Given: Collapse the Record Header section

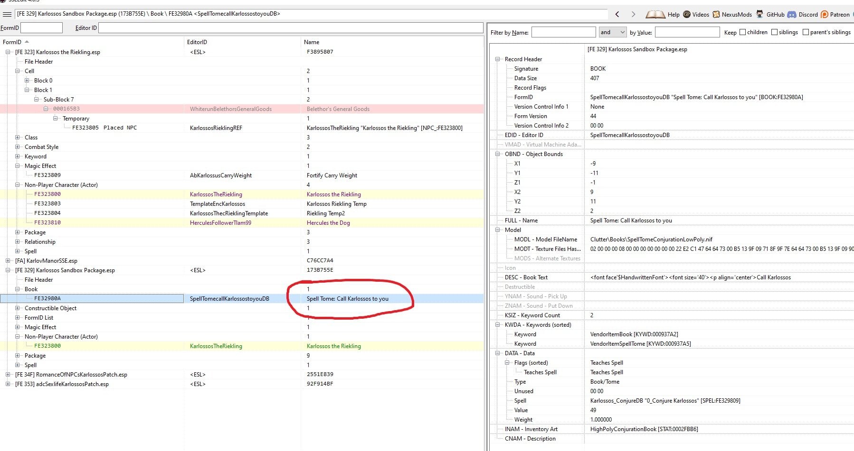Looking at the screenshot, I should [498, 59].
